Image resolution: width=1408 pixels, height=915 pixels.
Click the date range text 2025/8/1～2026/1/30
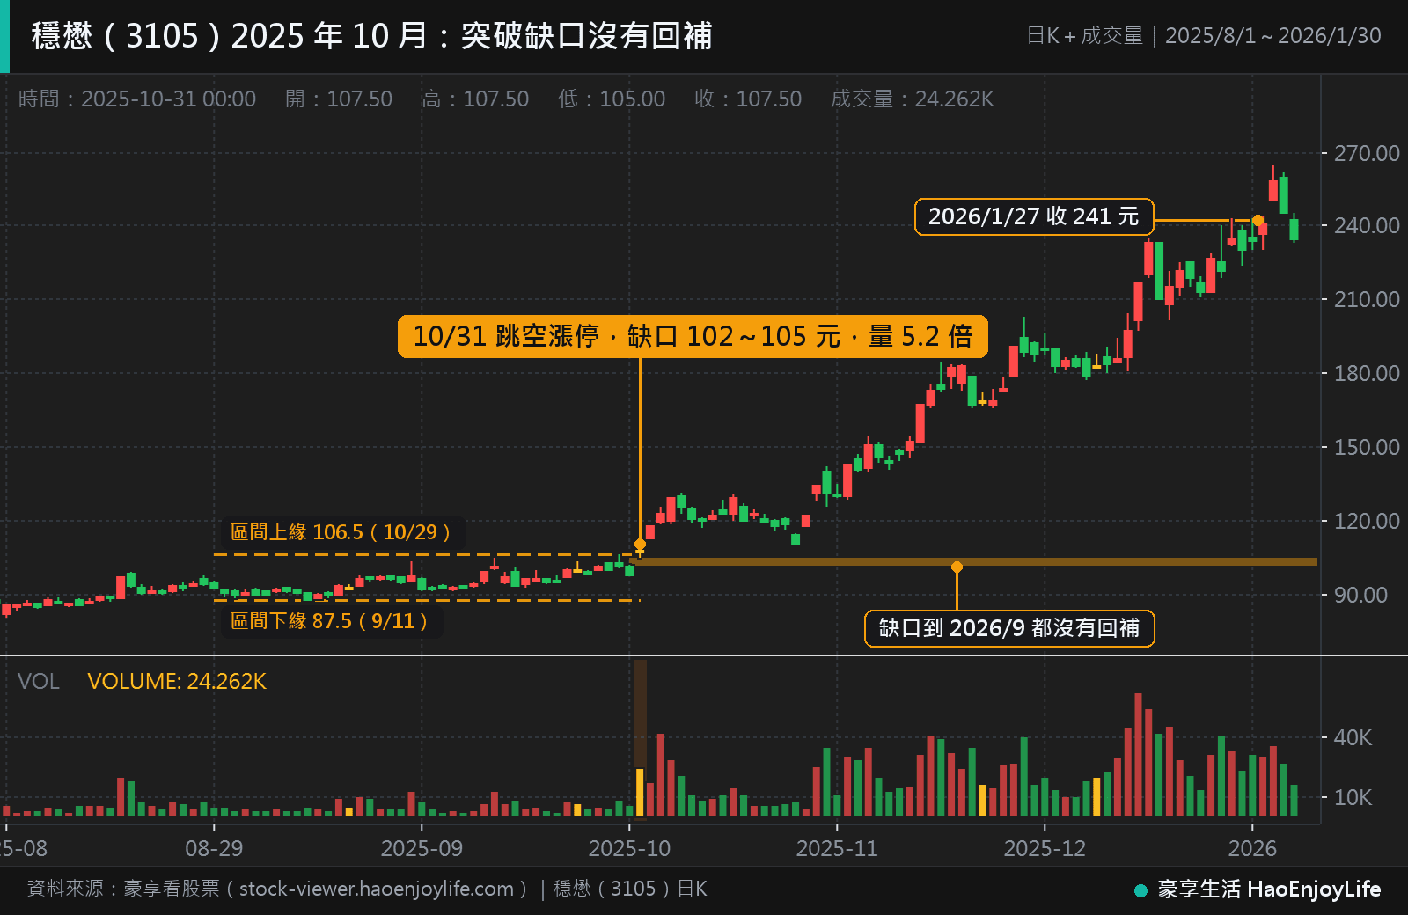click(x=1272, y=36)
